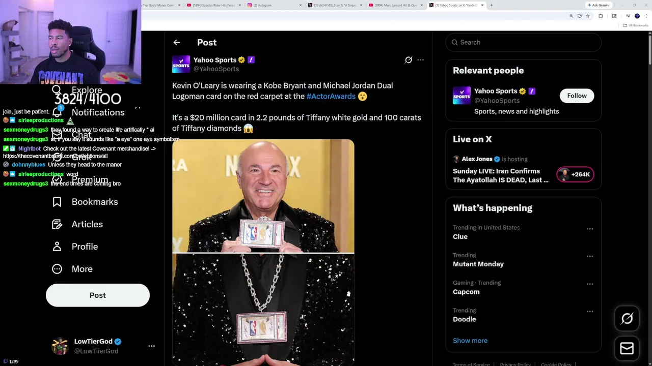Open the Chrome extensions puzzle icon
Screen dimensions: 652x366
[600, 16]
